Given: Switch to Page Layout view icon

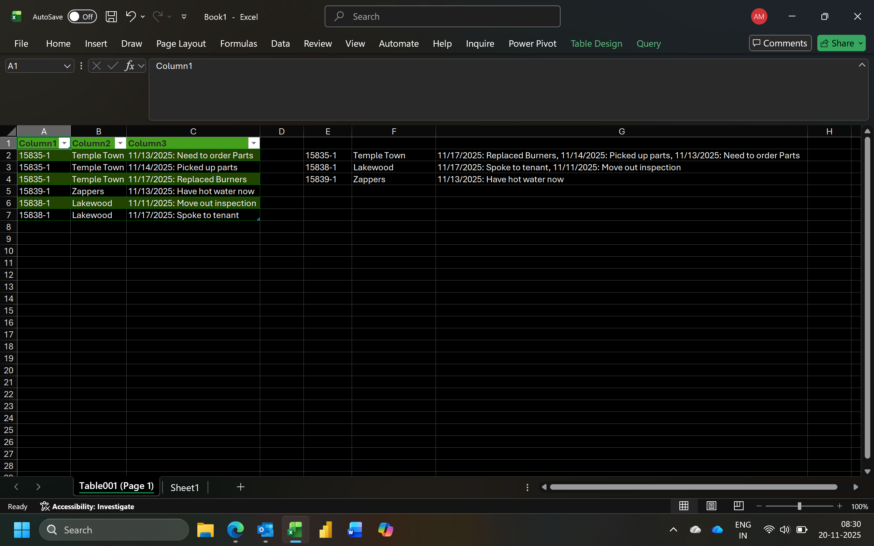Looking at the screenshot, I should coord(711,506).
